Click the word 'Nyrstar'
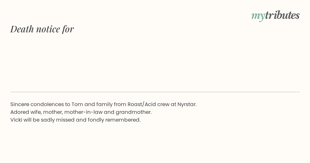Viewport: 310px width, 163px height. coord(187,104)
